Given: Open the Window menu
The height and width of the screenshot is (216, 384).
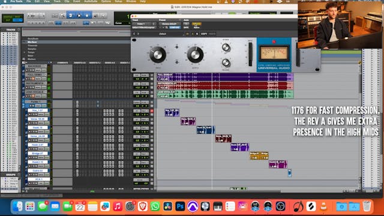Looking at the screenshot, I should pos(131,1).
